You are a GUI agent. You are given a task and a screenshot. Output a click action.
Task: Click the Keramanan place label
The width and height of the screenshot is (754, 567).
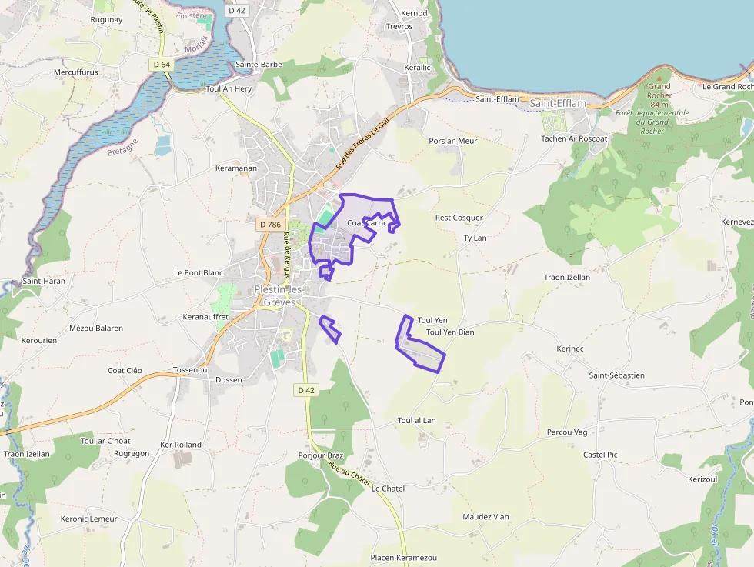pyautogui.click(x=236, y=168)
